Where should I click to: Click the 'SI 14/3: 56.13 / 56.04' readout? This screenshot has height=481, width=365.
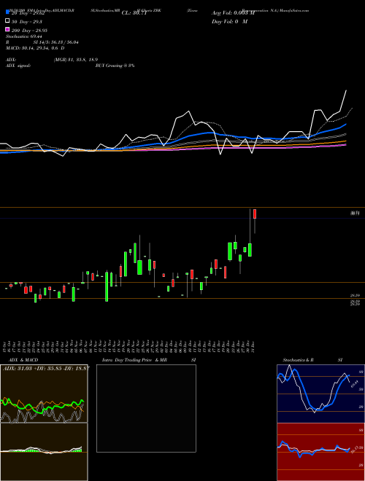click(x=56, y=42)
